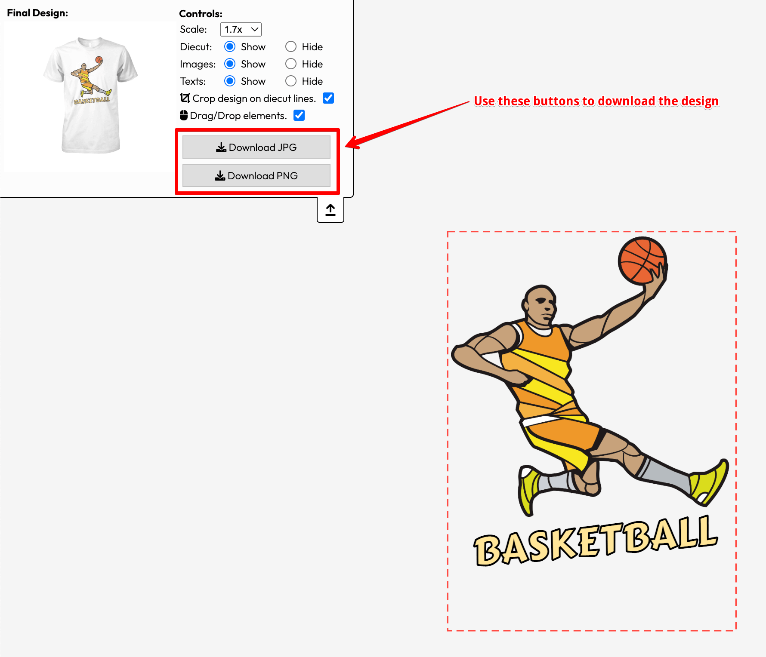Select Hide for Images

(x=291, y=64)
